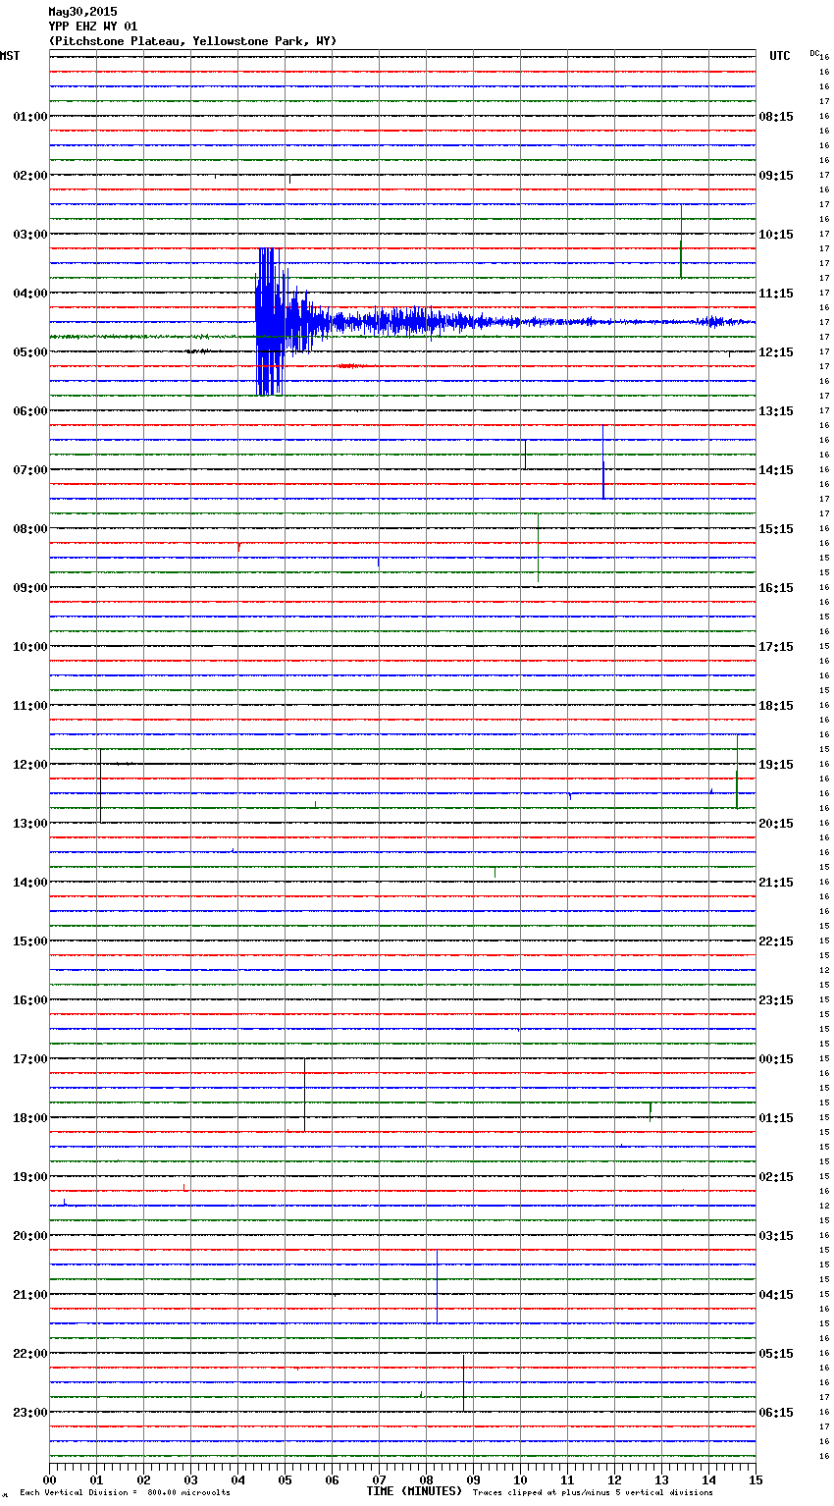Viewport: 834px width, 1506px height.
Task: Select the "20:00" MST time label
Action: (x=30, y=1236)
